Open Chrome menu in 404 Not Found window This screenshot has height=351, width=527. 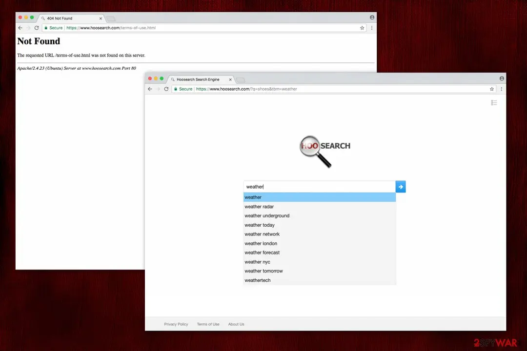click(372, 28)
